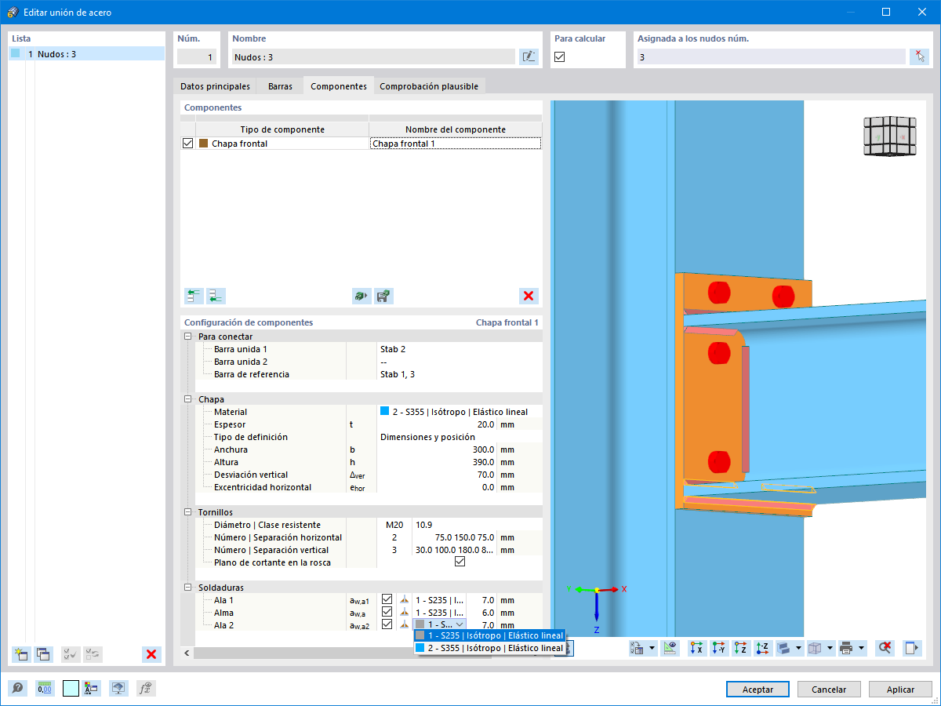Delete the selected component (red X under components)
The width and height of the screenshot is (941, 706).
pyautogui.click(x=529, y=296)
